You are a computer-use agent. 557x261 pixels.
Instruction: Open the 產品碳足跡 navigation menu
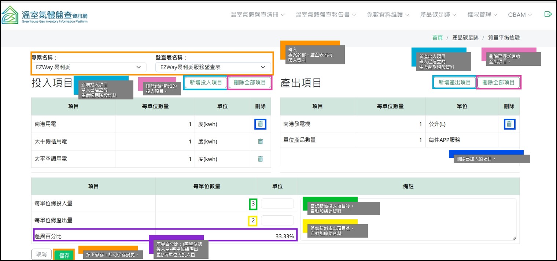(x=438, y=15)
